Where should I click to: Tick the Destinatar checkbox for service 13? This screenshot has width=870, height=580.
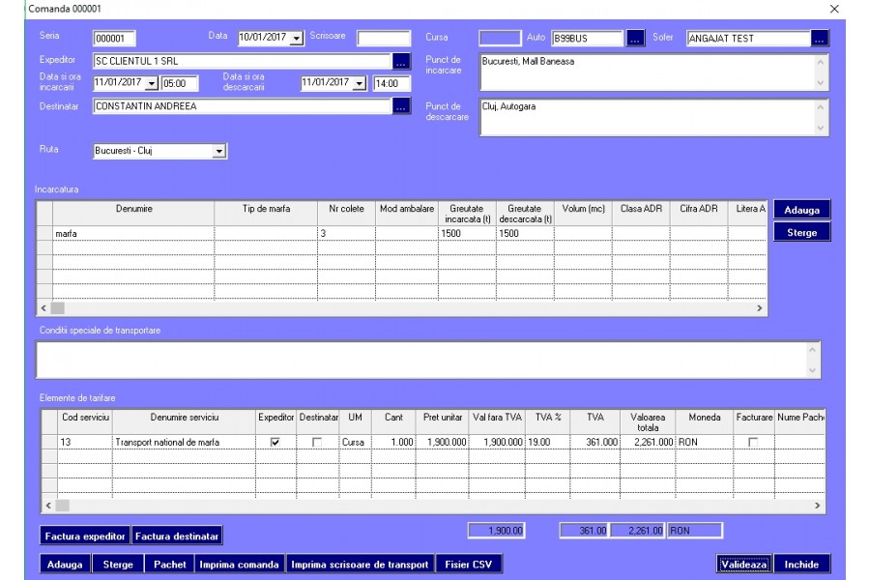coord(317,442)
